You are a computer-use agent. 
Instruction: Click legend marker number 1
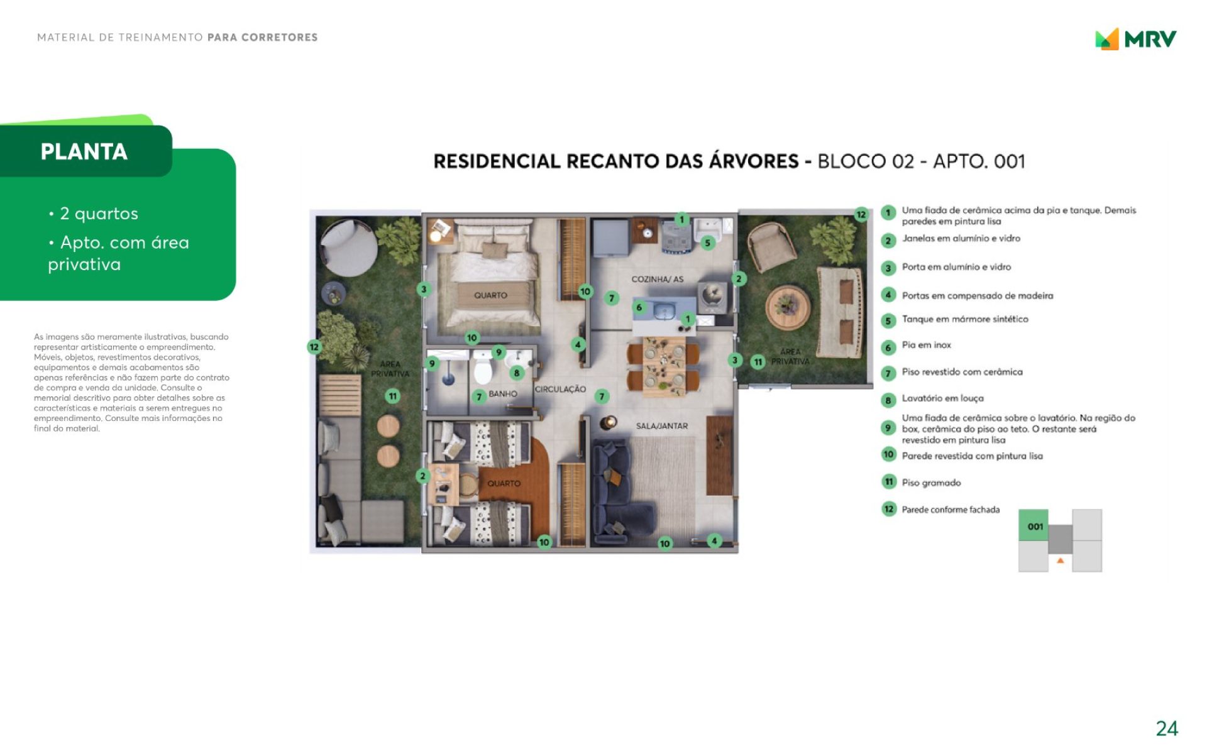(888, 212)
